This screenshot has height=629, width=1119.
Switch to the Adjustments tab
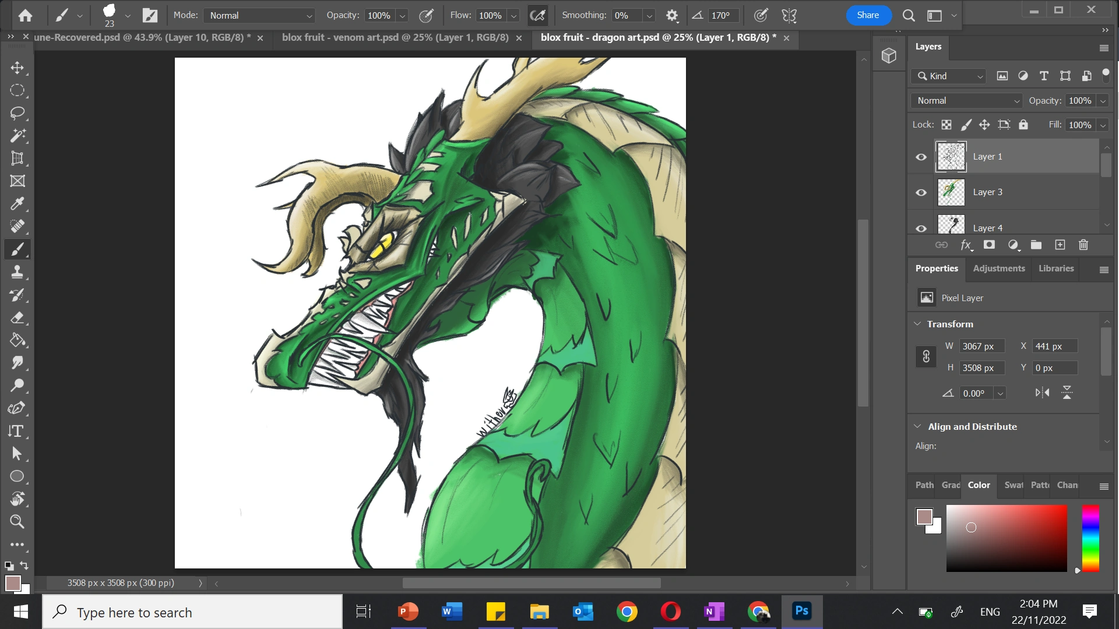pyautogui.click(x=999, y=268)
